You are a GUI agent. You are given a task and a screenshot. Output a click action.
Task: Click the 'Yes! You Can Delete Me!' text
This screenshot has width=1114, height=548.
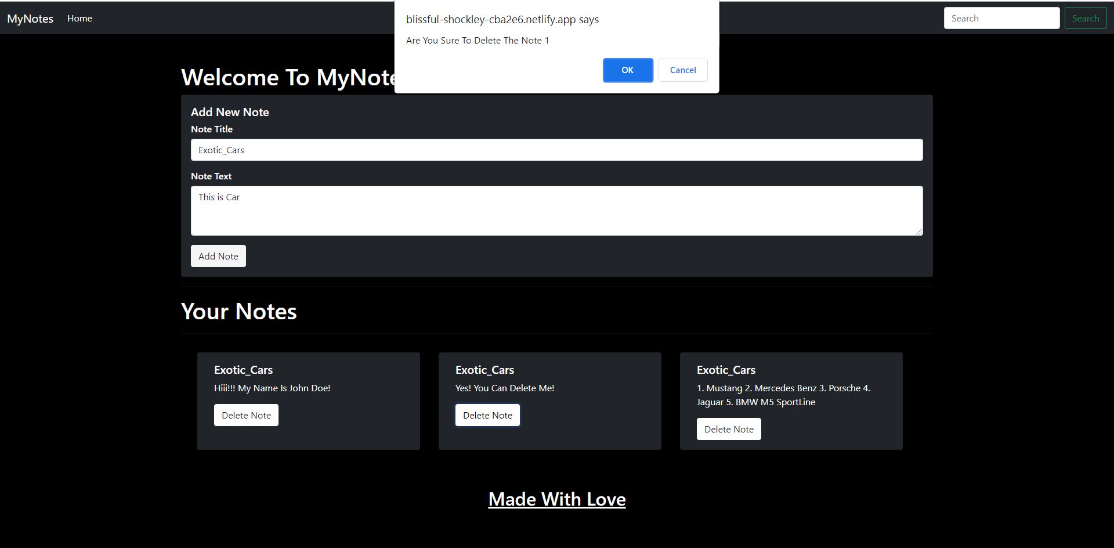tap(504, 388)
